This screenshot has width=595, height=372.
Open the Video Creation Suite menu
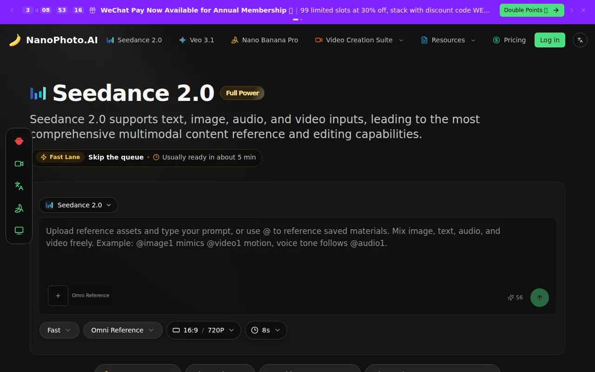359,40
